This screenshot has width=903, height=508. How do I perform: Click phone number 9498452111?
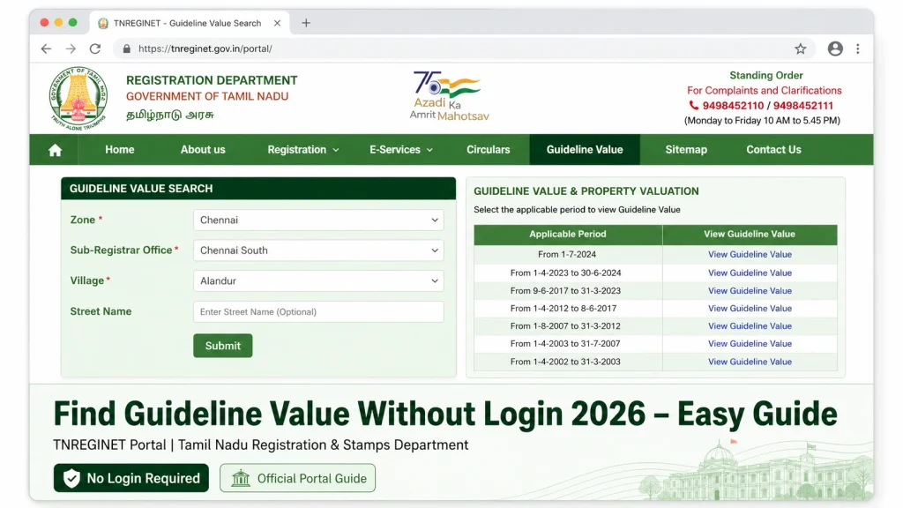(x=802, y=106)
